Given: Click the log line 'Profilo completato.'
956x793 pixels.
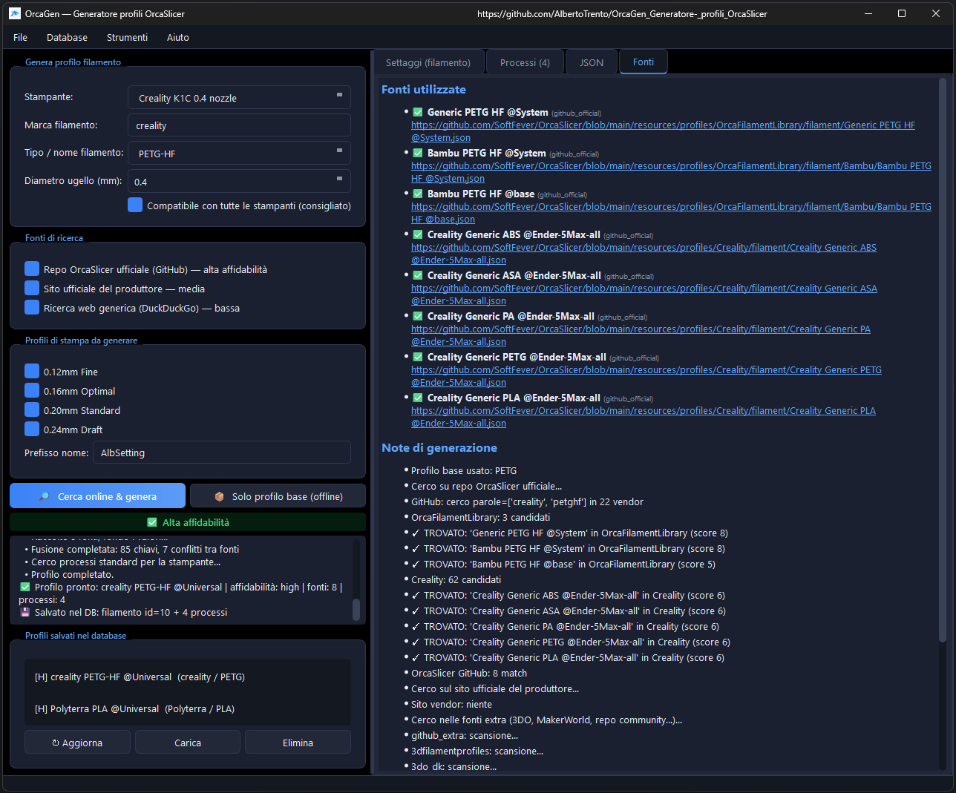Looking at the screenshot, I should click(x=72, y=574).
